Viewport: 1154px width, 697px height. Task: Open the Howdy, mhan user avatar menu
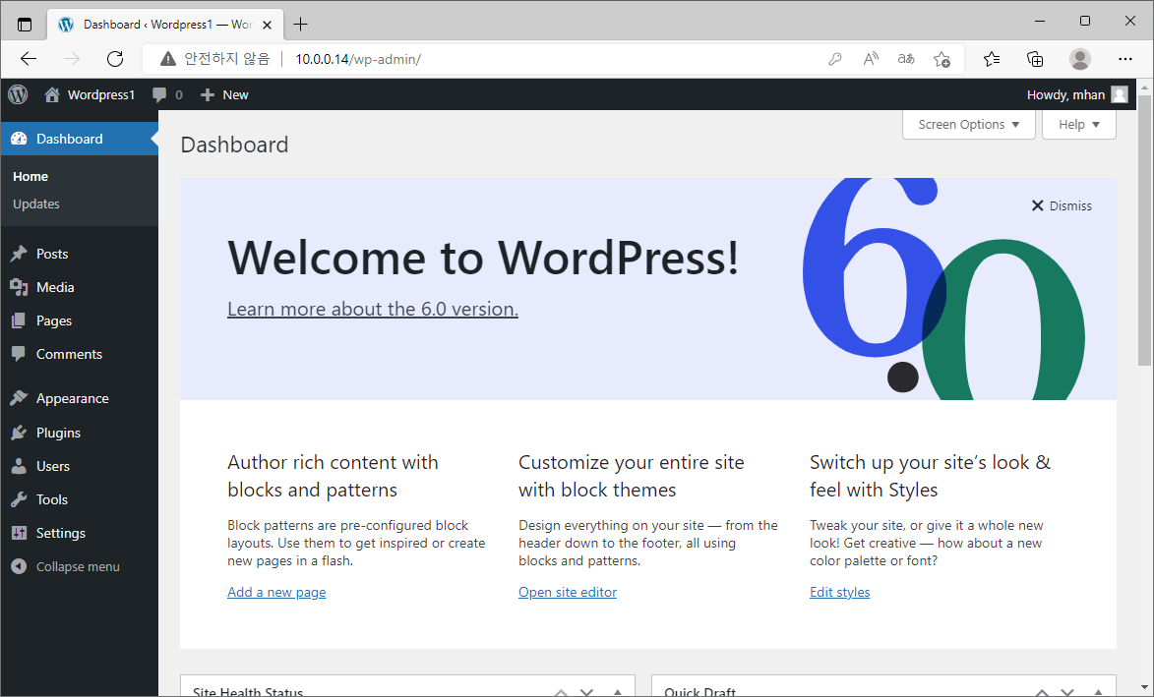point(1076,94)
